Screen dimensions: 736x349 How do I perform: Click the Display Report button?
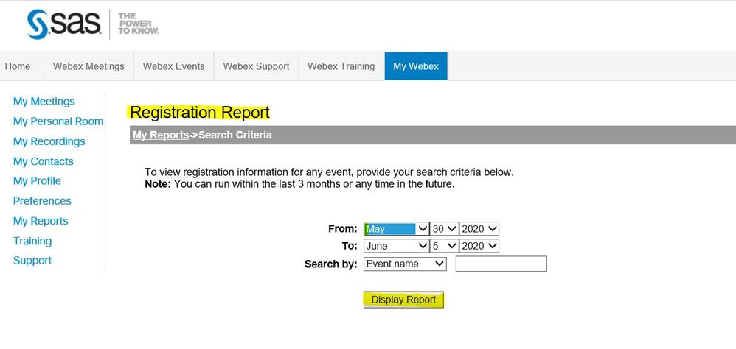pyautogui.click(x=403, y=300)
